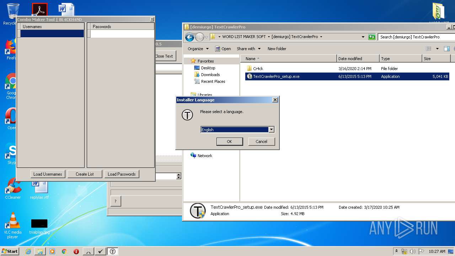Viewport: 455px width, 256px height.
Task: Click the Start button
Action: (10, 251)
